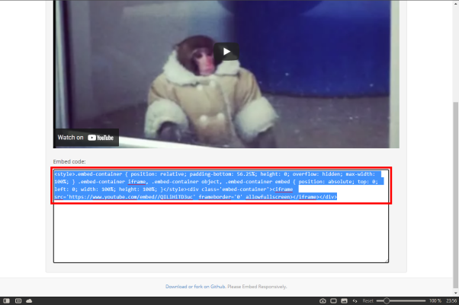This screenshot has width=459, height=305.
Task: Click the cloud sync status icon
Action: [x=29, y=301]
